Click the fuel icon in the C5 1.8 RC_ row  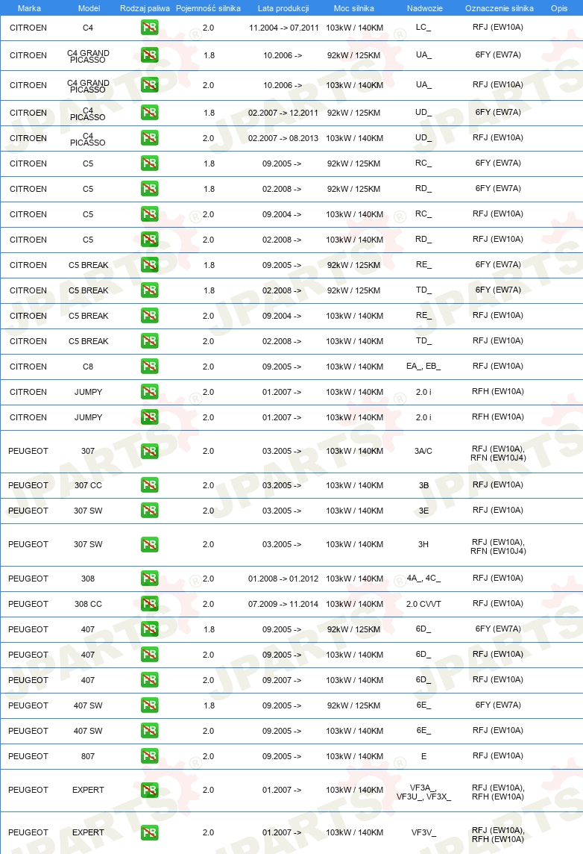(x=150, y=163)
